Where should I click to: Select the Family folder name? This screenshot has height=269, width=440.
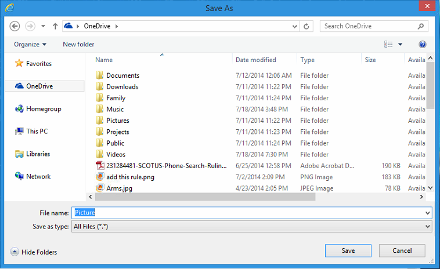pos(116,98)
